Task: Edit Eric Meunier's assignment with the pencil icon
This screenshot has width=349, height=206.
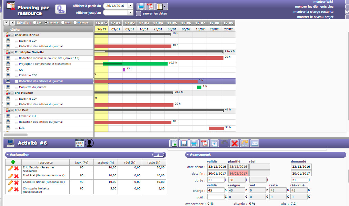Action: [x=10, y=168]
